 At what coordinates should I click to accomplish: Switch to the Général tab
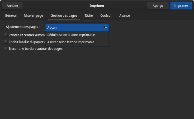tap(11, 16)
